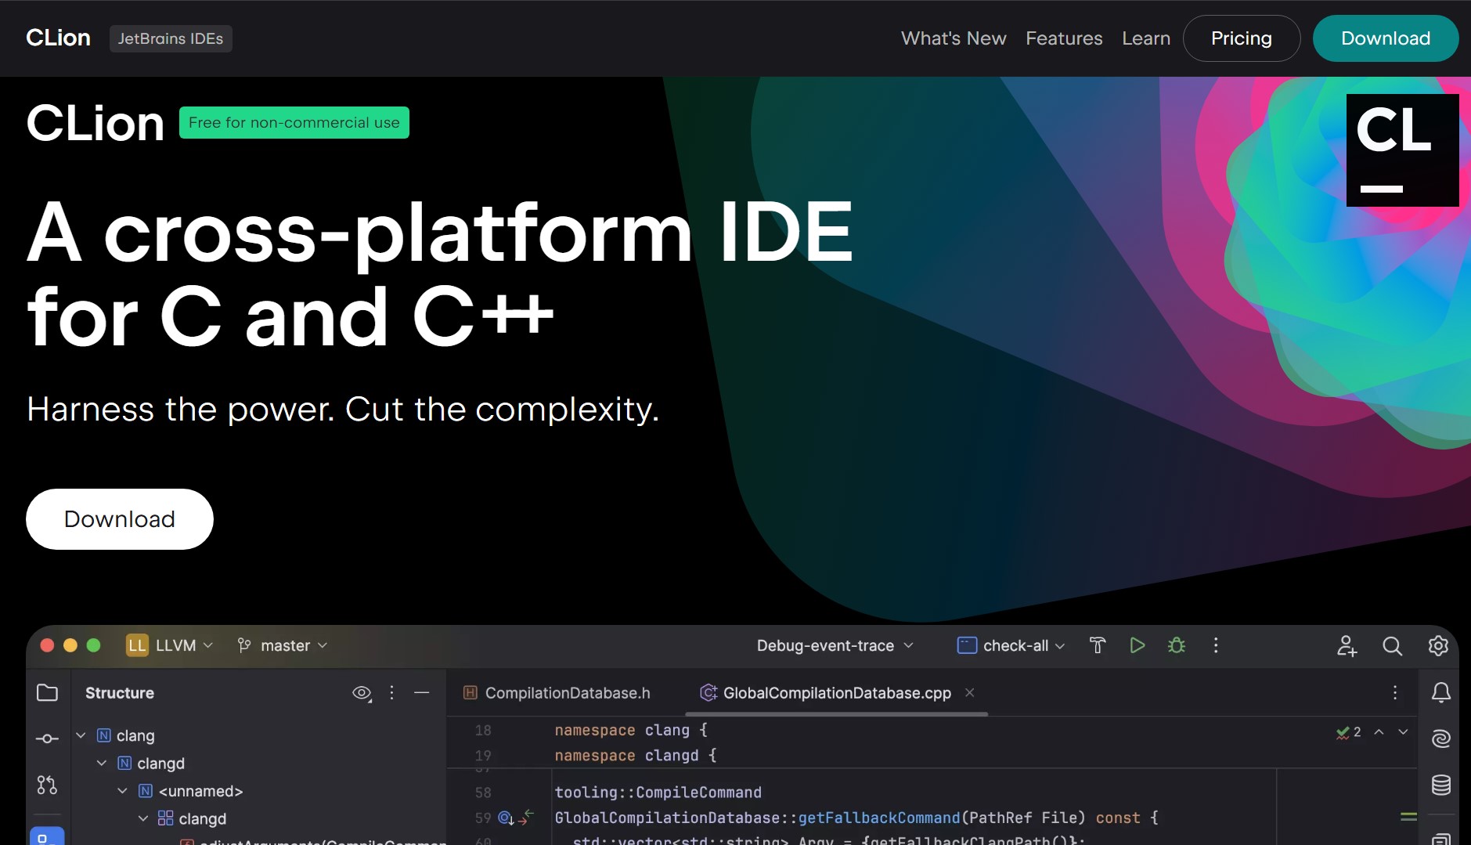Click the green Run play icon
The image size is (1471, 845).
pyautogui.click(x=1138, y=645)
